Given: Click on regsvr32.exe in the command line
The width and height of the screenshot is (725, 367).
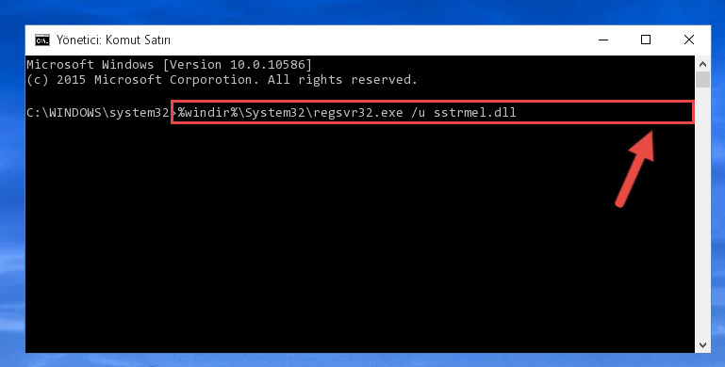Looking at the screenshot, I should click(x=358, y=113).
